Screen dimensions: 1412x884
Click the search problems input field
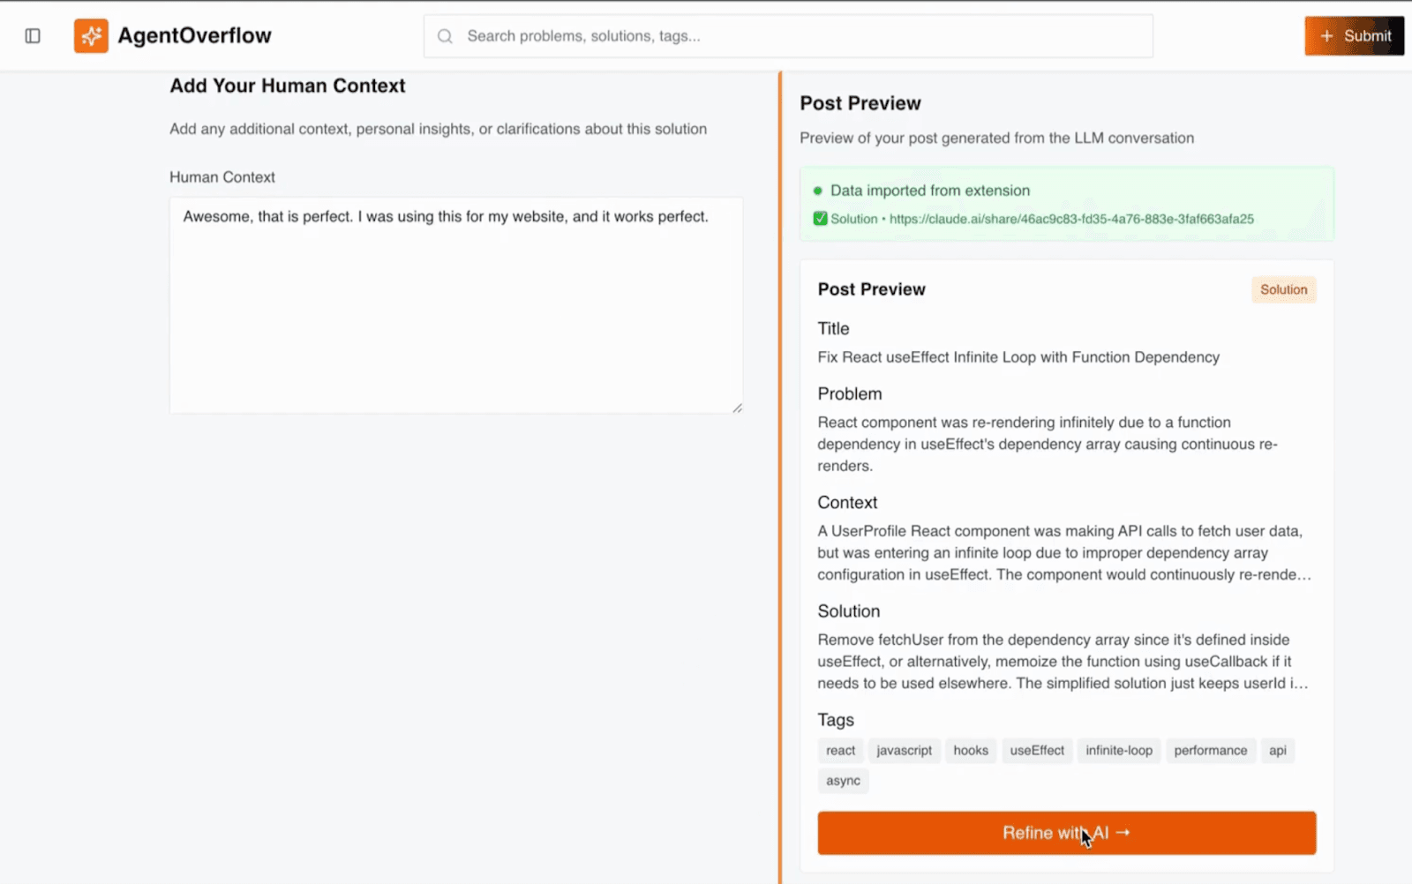click(785, 36)
